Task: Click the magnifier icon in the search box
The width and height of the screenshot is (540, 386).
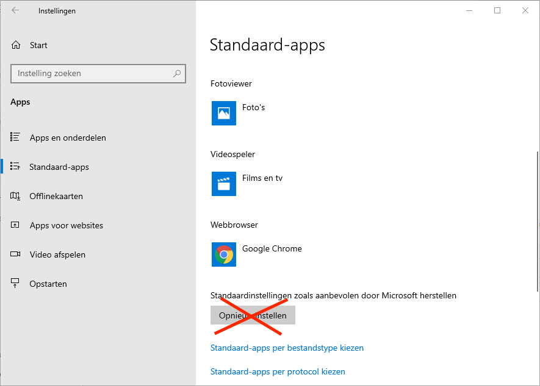Action: pos(177,74)
